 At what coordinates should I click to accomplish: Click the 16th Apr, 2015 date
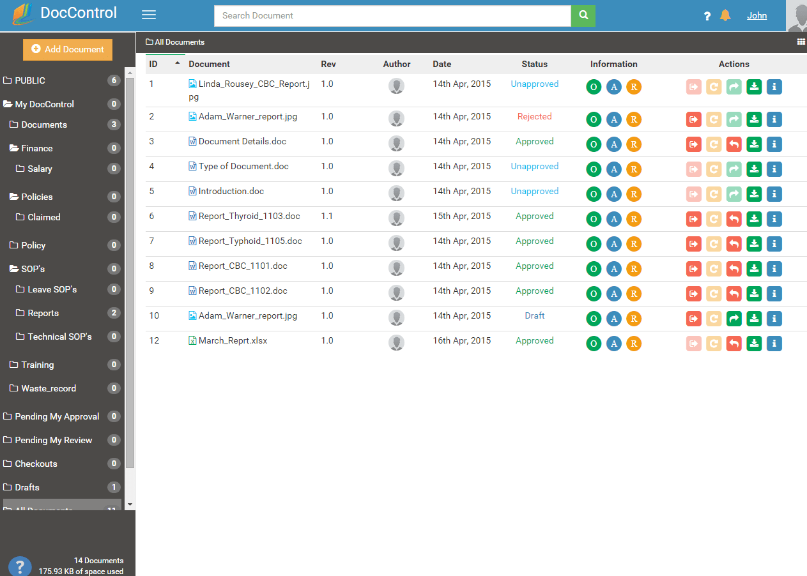point(462,340)
